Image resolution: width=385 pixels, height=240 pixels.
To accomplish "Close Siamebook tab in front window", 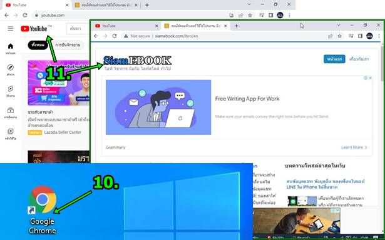I will tap(225, 26).
